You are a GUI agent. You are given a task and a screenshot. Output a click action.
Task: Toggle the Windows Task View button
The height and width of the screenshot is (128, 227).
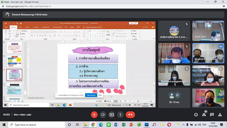[77, 125]
